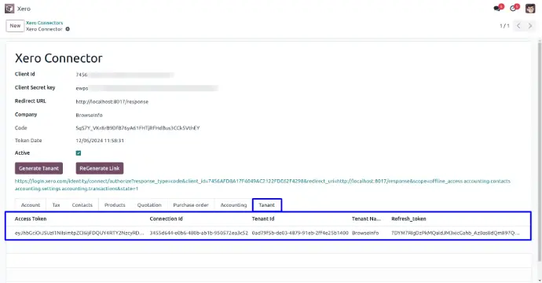The image size is (542, 283).
Task: Open the Quotation tab
Action: click(x=149, y=205)
